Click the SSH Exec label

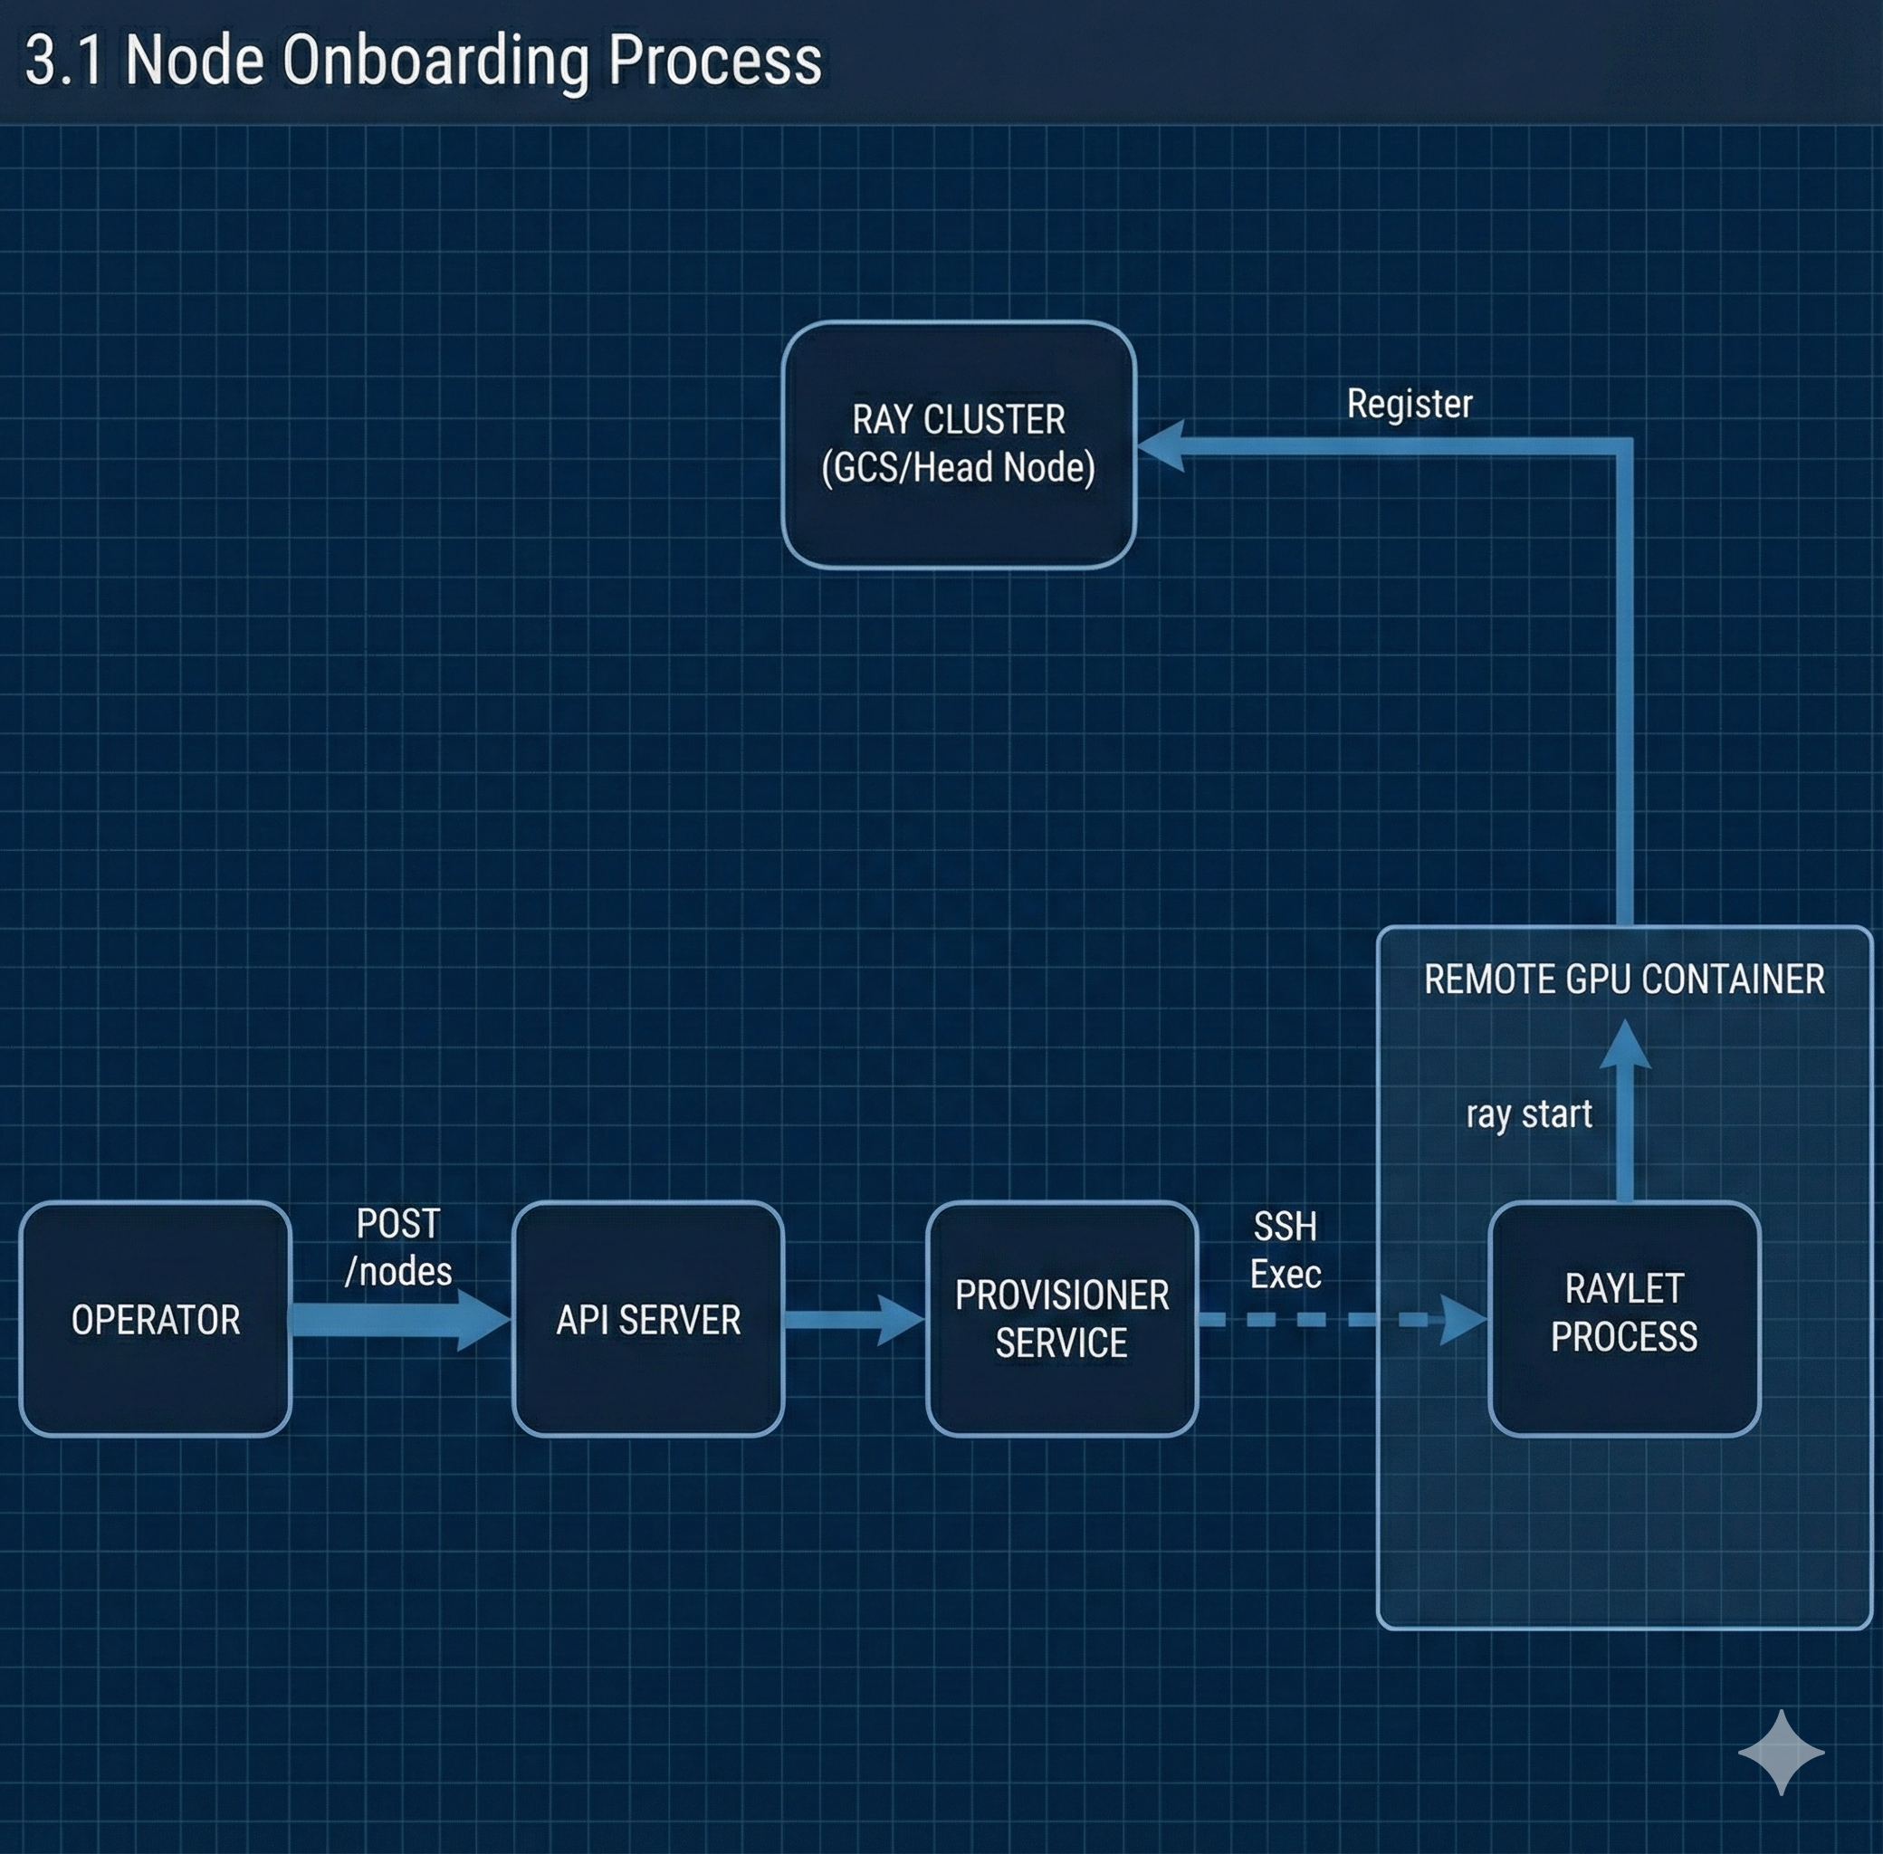pyautogui.click(x=1286, y=1250)
